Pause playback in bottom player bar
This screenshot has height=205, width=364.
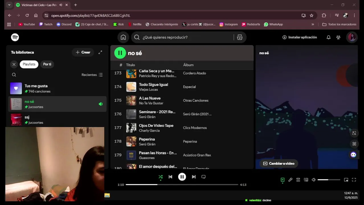pyautogui.click(x=182, y=177)
